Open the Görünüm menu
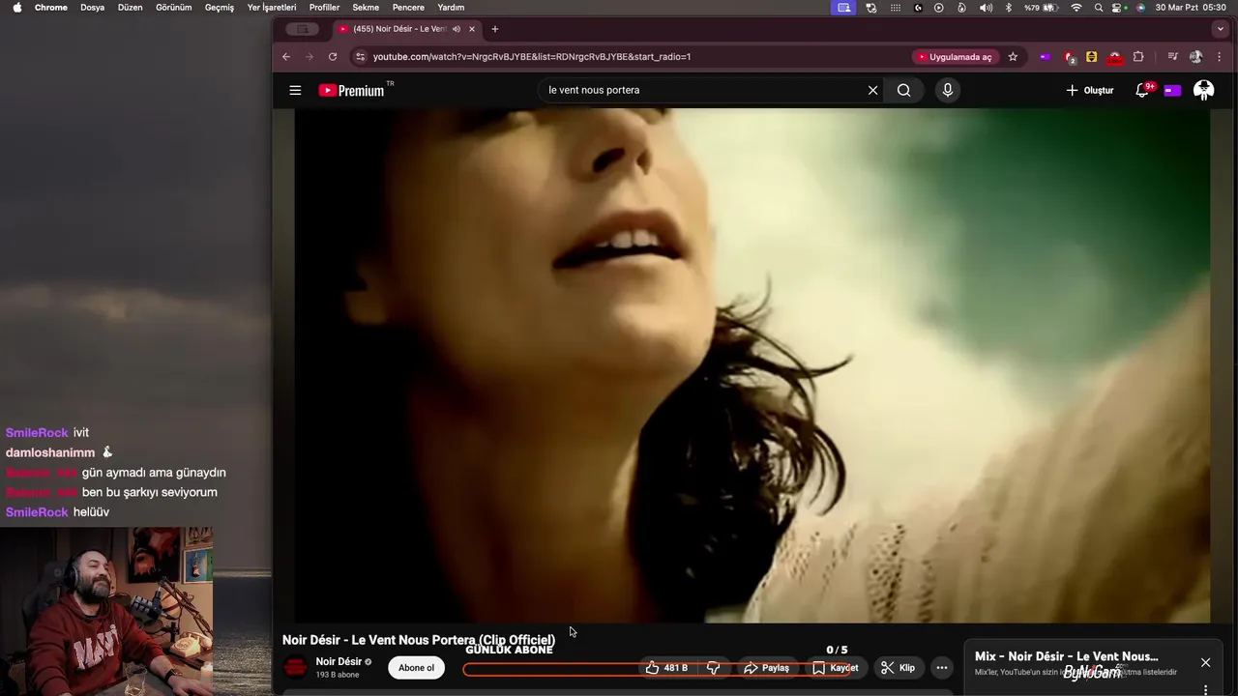Image resolution: width=1238 pixels, height=696 pixels. pos(174,8)
